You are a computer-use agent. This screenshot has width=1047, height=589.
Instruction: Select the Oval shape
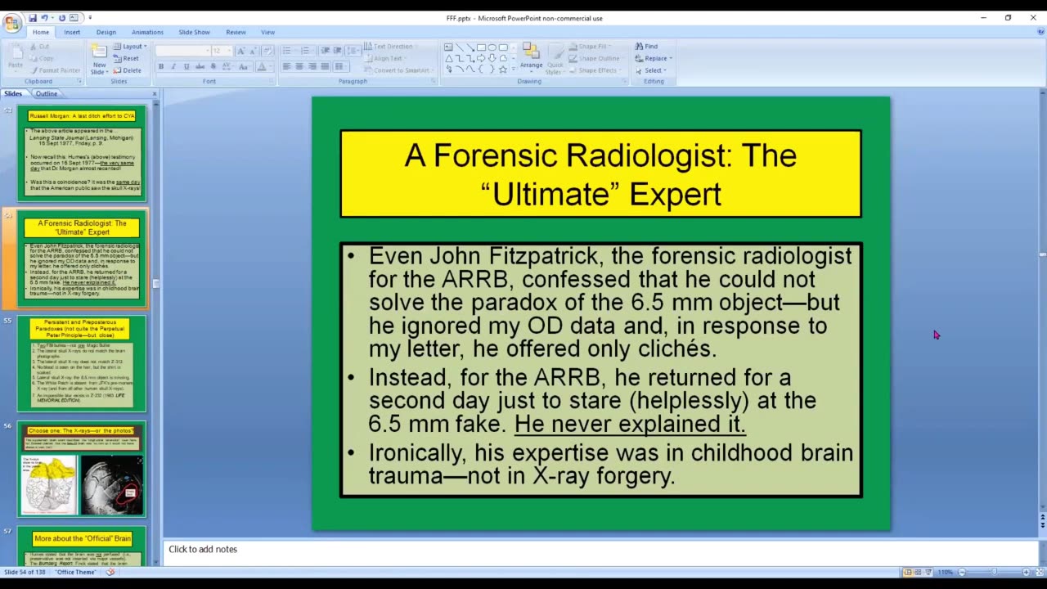[492, 47]
